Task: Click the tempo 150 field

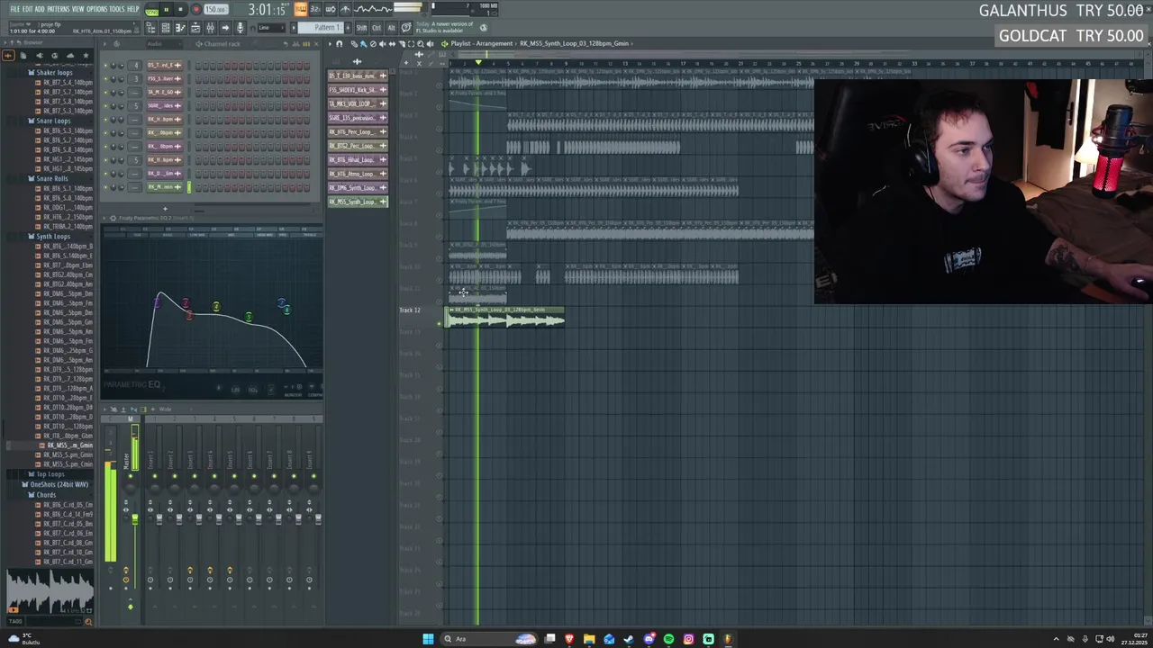Action: [x=215, y=9]
